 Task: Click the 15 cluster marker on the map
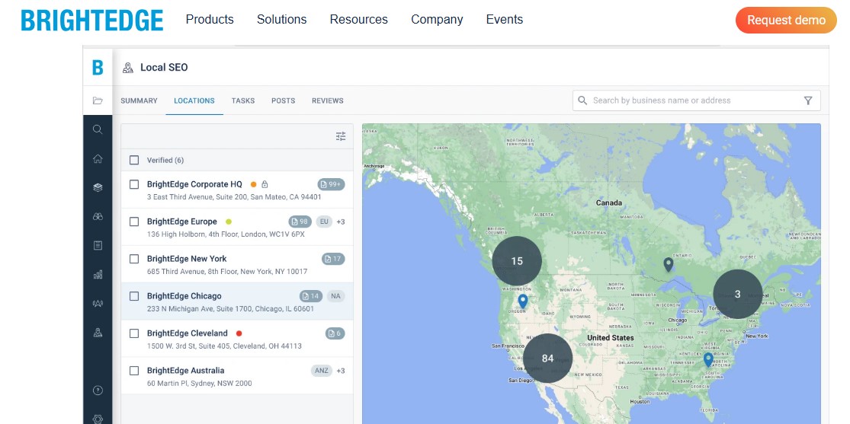pos(517,261)
